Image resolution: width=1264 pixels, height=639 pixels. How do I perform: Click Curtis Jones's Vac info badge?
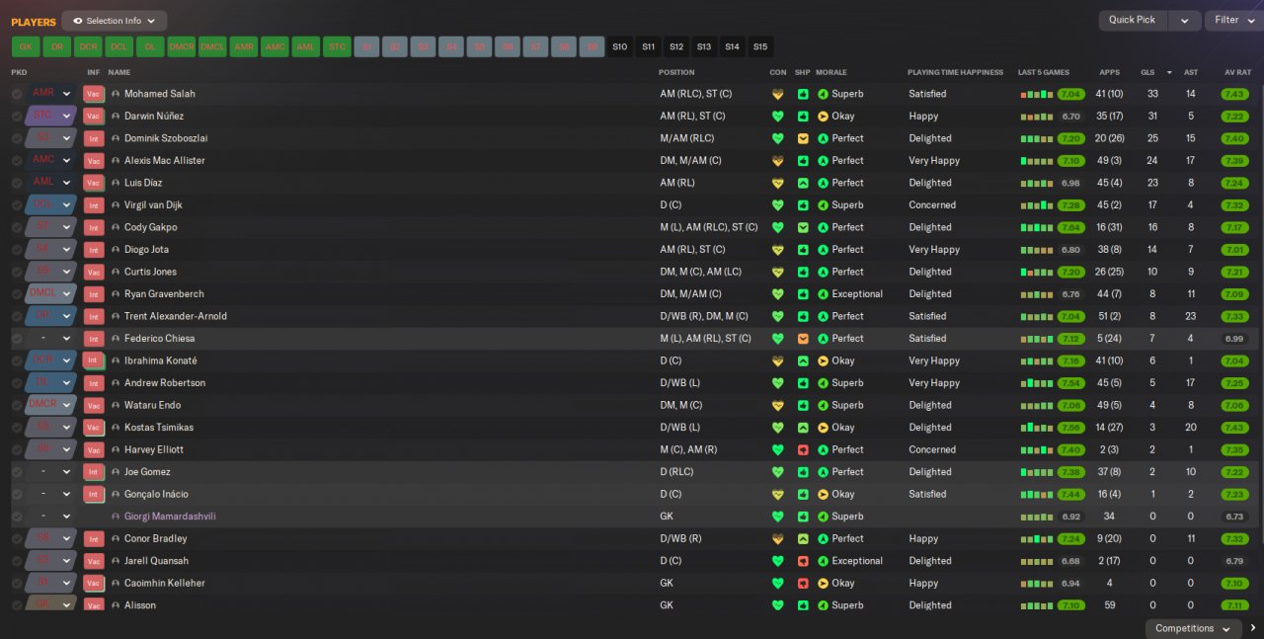94,272
